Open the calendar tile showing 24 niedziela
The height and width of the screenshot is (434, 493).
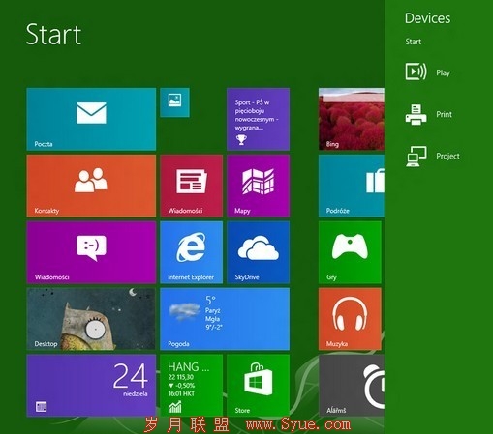[91, 386]
